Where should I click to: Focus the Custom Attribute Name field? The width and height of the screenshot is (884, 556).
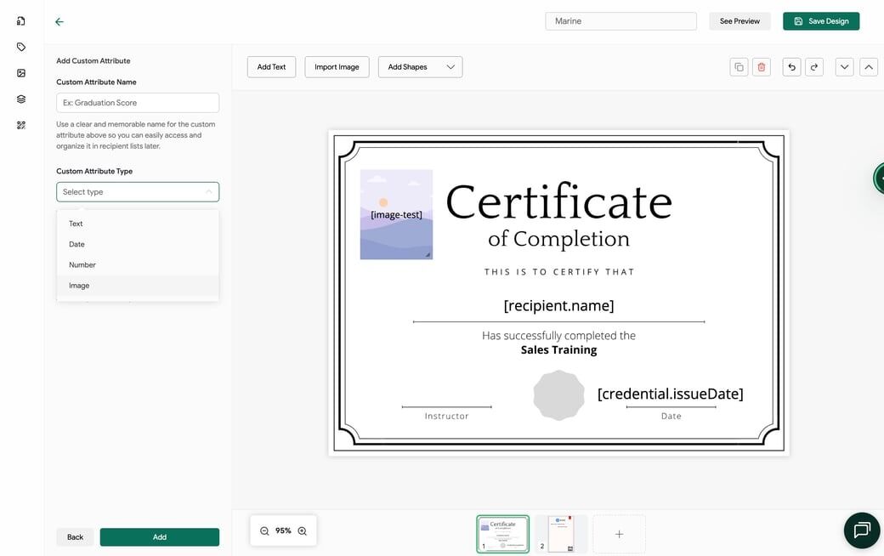click(138, 103)
